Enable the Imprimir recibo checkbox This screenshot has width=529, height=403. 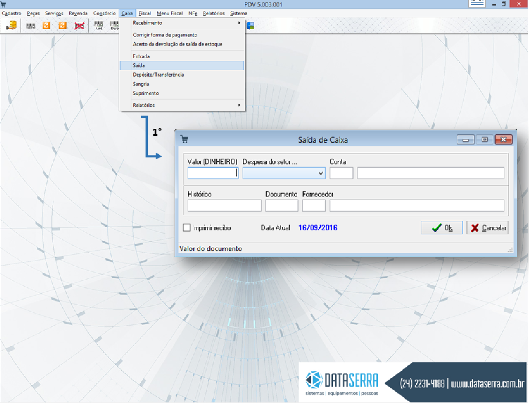187,228
